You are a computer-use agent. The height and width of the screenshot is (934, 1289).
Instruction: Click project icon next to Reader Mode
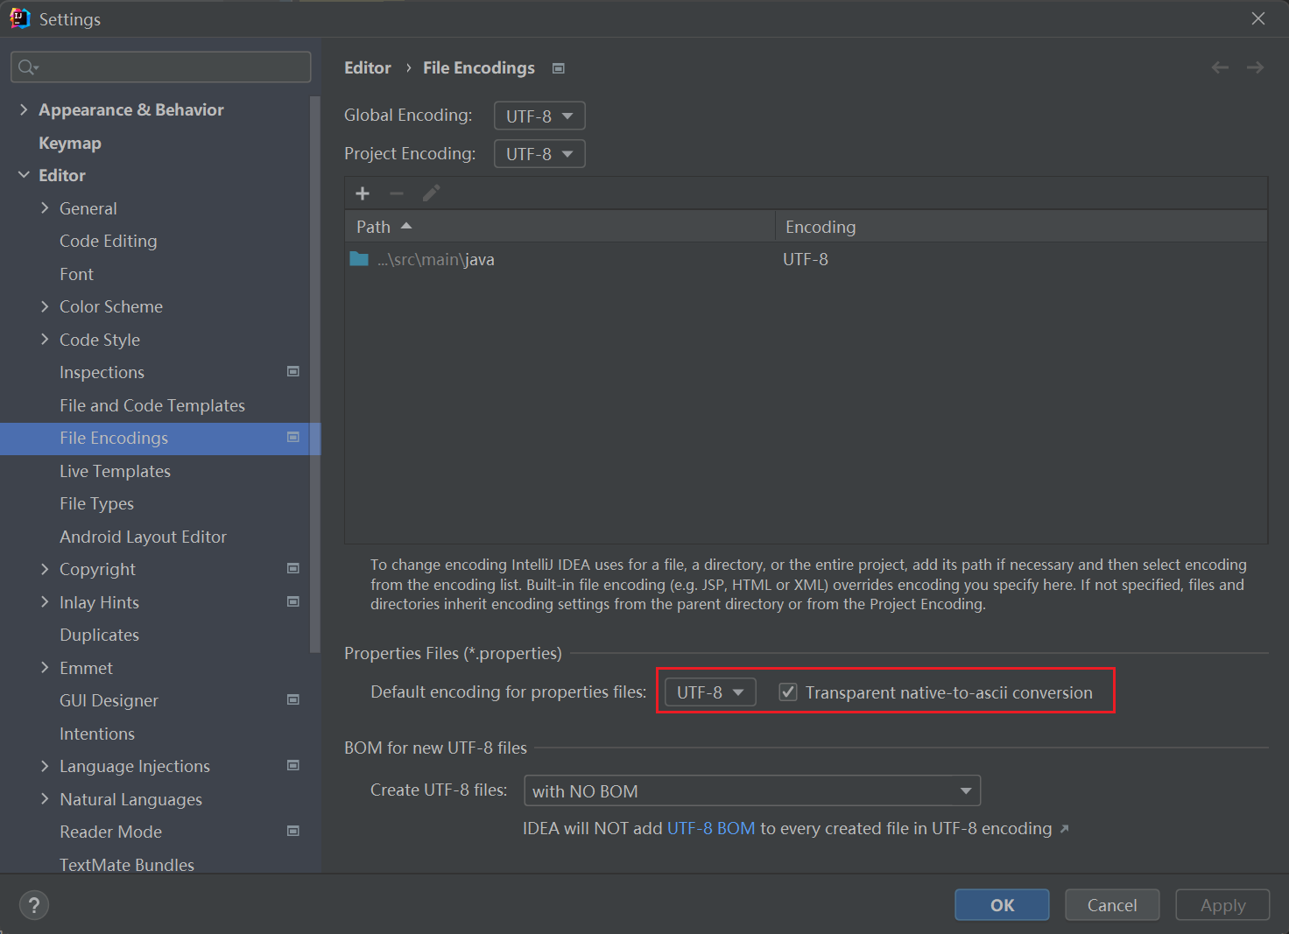[293, 832]
